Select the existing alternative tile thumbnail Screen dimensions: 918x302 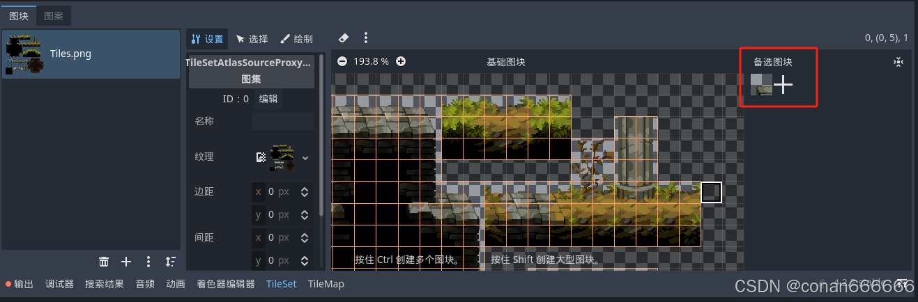(x=761, y=85)
